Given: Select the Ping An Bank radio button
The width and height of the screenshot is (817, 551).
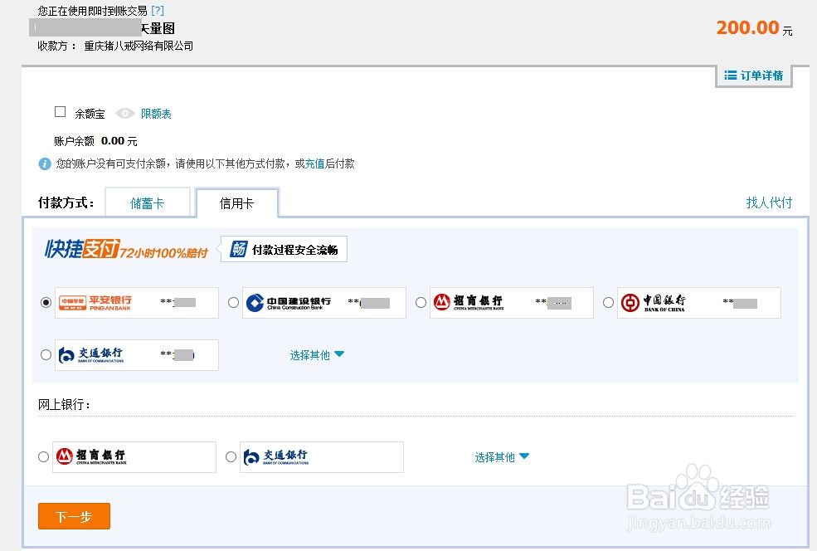Looking at the screenshot, I should coord(46,302).
